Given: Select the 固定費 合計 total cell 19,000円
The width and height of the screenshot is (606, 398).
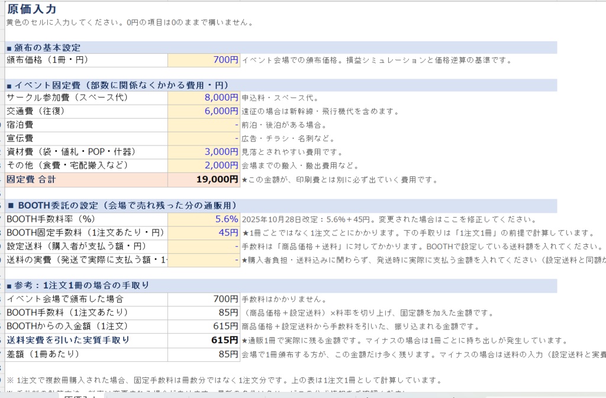Looking at the screenshot, I should [x=204, y=180].
